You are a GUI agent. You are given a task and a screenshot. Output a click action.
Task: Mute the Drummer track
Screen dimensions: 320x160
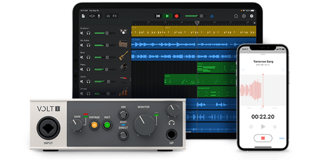pyautogui.click(x=82, y=33)
